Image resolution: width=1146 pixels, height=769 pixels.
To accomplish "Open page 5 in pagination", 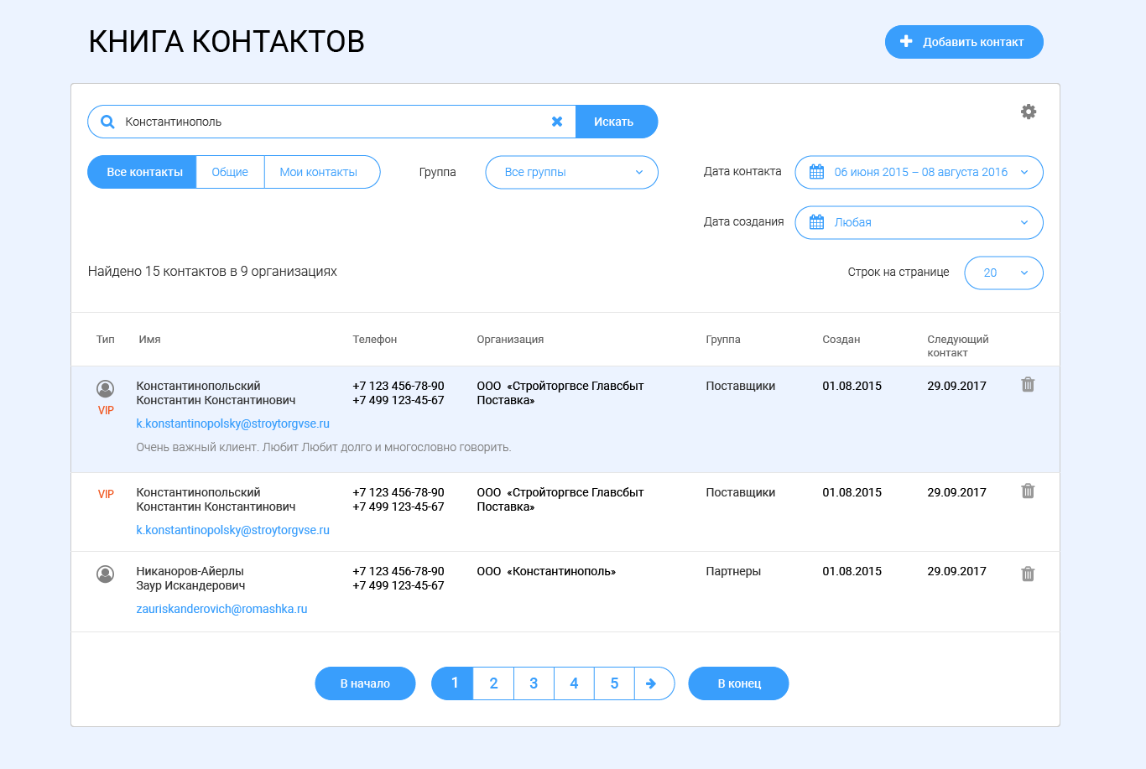I will tap(614, 683).
